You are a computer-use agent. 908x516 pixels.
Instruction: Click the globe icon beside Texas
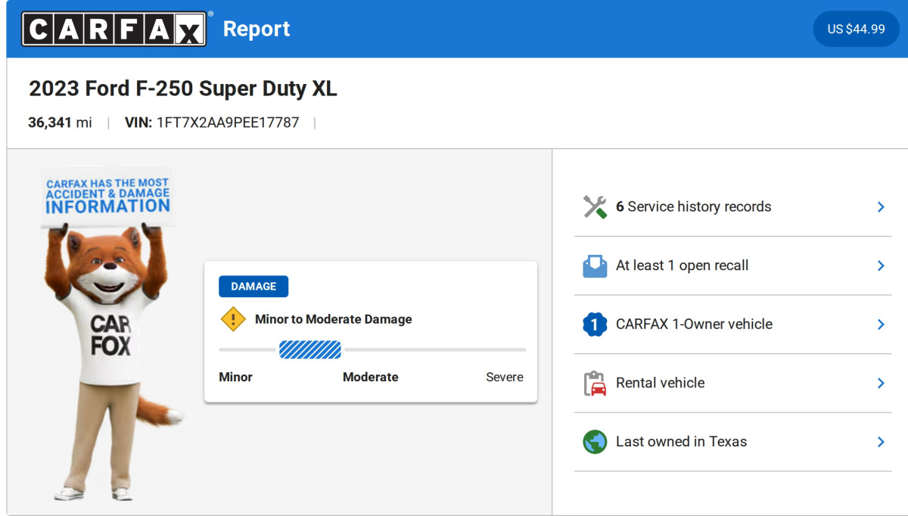pyautogui.click(x=595, y=442)
